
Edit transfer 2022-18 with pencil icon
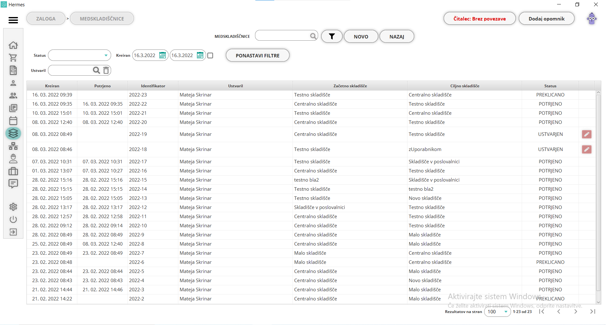(x=587, y=149)
